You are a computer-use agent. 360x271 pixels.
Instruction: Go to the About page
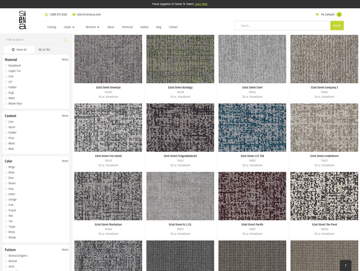(111, 27)
